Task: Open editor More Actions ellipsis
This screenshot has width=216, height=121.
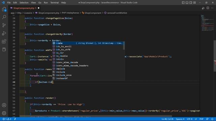Action: click(212, 8)
